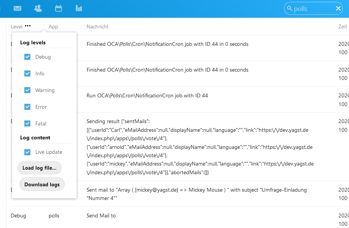The height and width of the screenshot is (228, 349).
Task: Click the search field containing polls
Action: pyautogui.click(x=313, y=8)
